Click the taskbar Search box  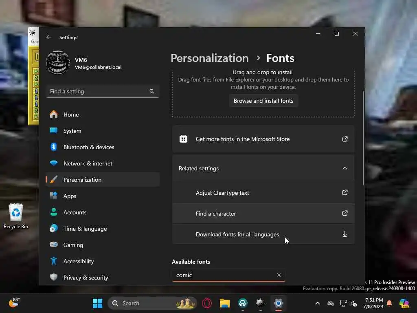[152, 303]
